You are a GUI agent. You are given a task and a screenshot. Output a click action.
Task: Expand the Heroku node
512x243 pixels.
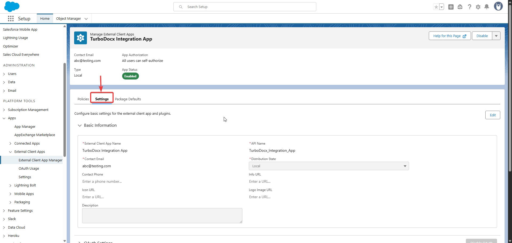4,236
